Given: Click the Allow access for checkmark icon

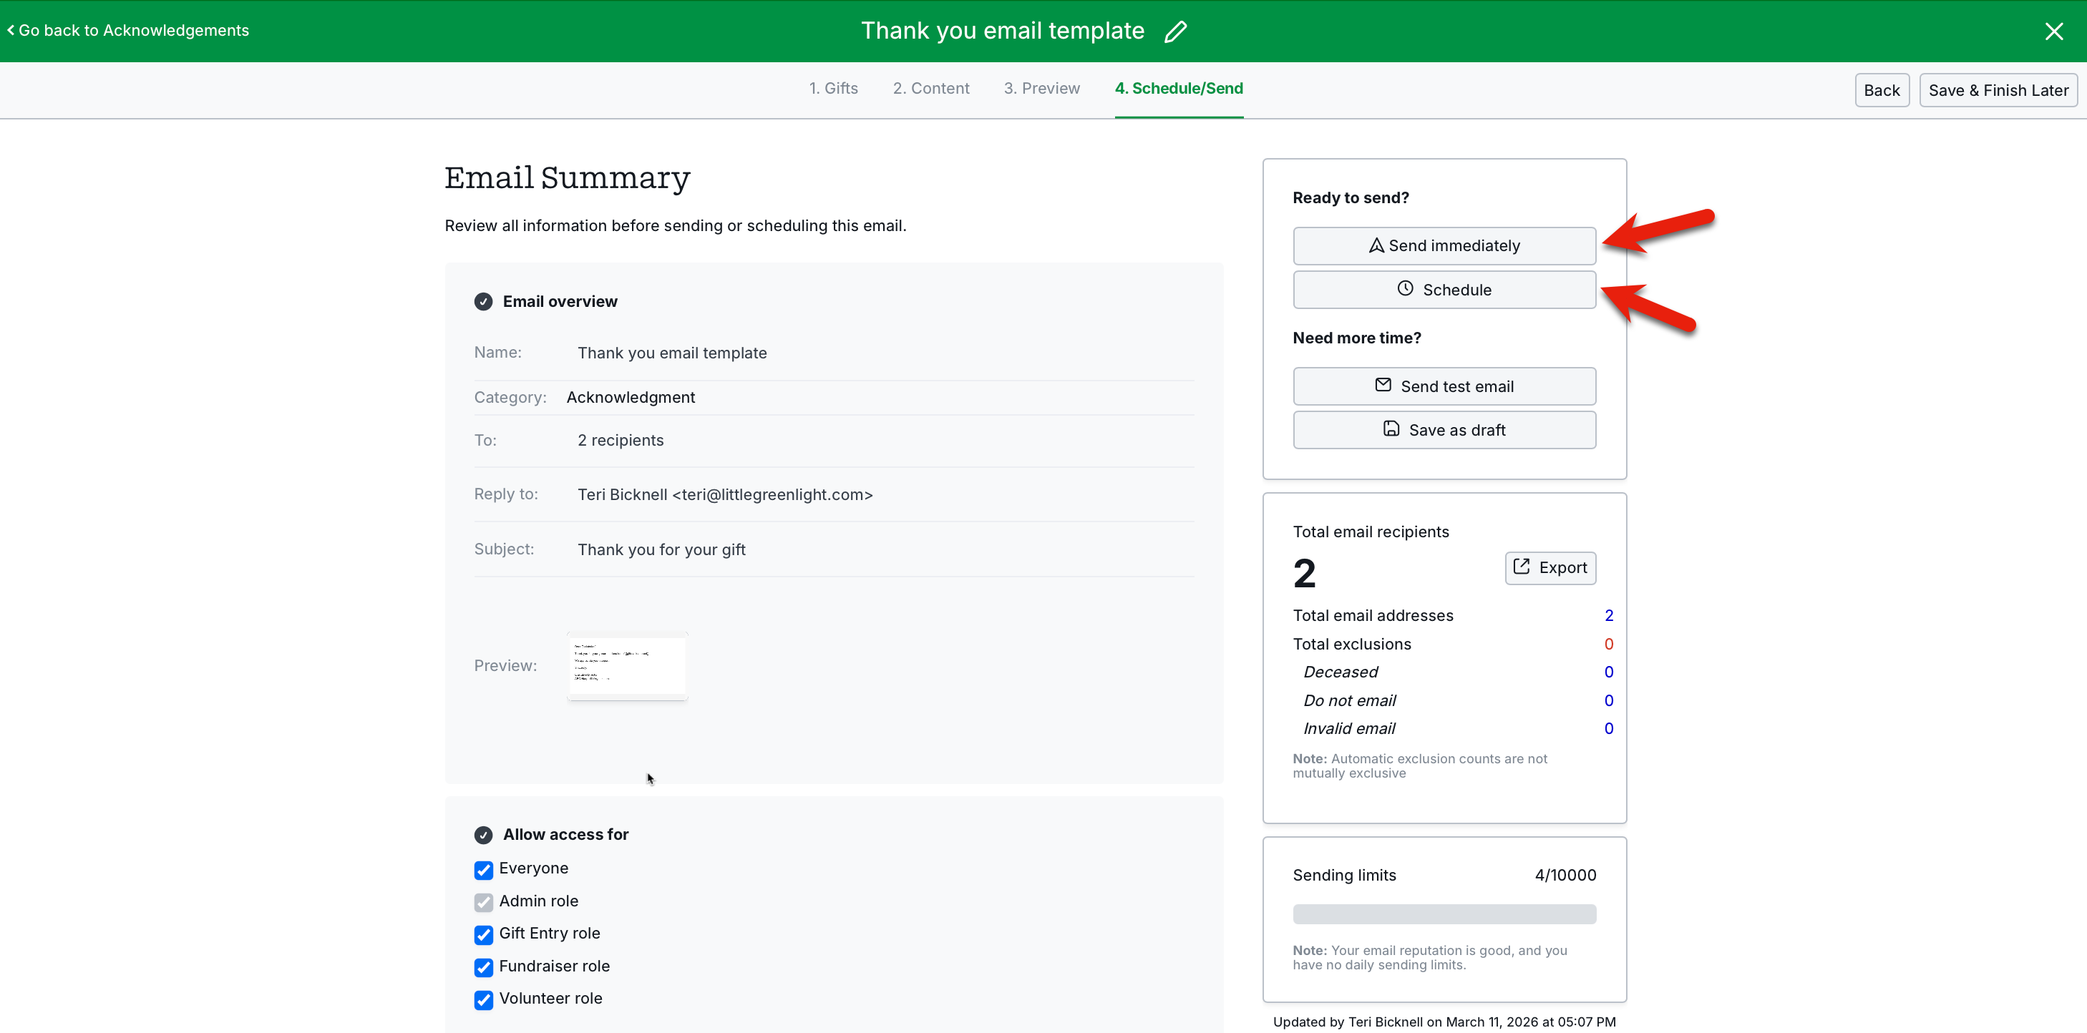Looking at the screenshot, I should click(x=483, y=835).
